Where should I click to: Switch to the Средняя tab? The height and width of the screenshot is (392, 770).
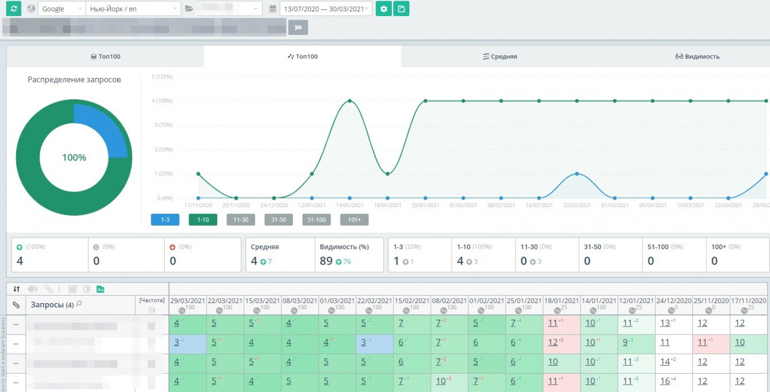(x=500, y=56)
